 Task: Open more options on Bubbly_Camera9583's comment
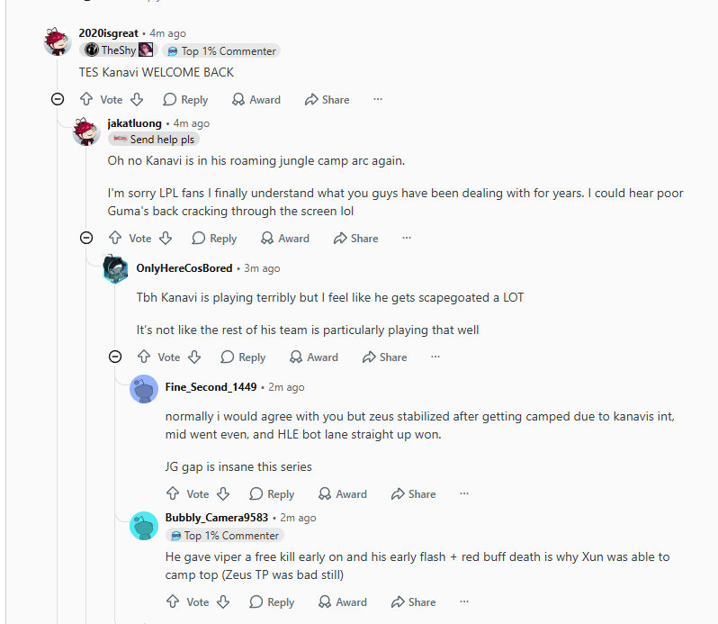pyautogui.click(x=464, y=601)
